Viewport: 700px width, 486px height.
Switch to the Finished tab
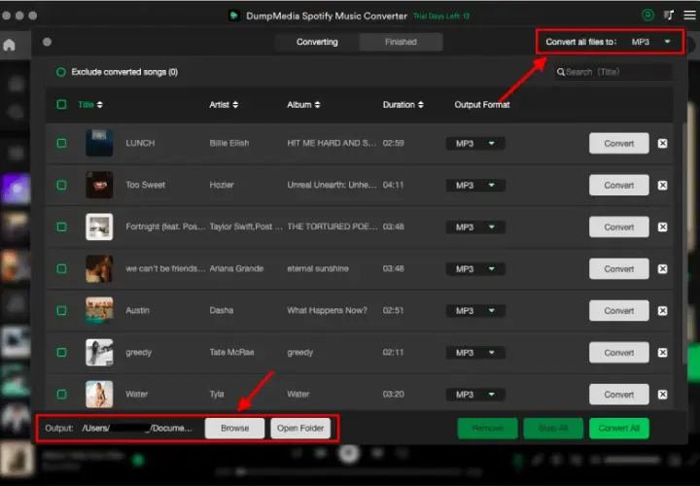[401, 42]
